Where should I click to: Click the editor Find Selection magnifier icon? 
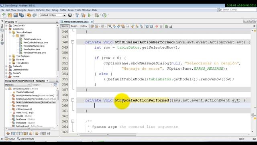tap(110, 26)
